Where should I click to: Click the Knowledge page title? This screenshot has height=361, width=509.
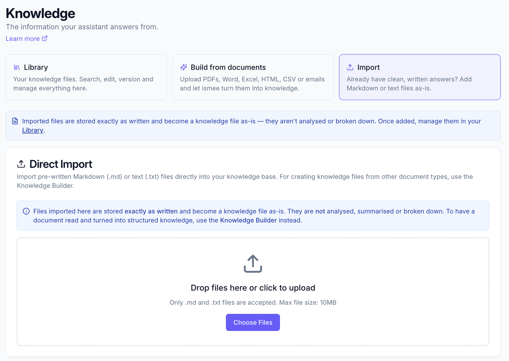pos(40,13)
